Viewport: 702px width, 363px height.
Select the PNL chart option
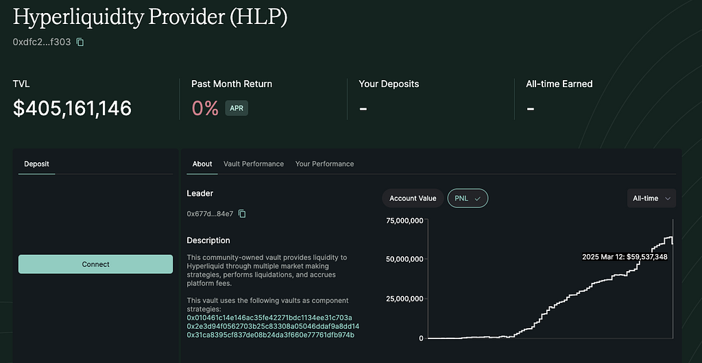point(468,199)
